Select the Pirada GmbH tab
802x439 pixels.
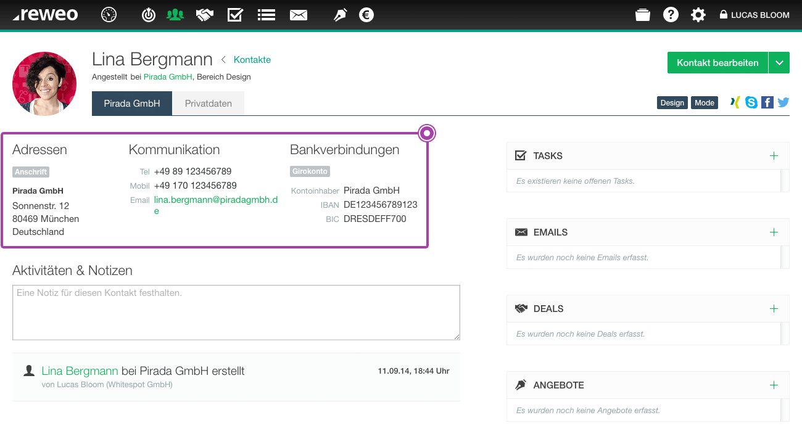[x=132, y=104]
